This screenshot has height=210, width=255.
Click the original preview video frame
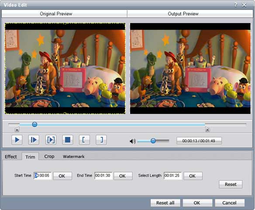[65, 69]
